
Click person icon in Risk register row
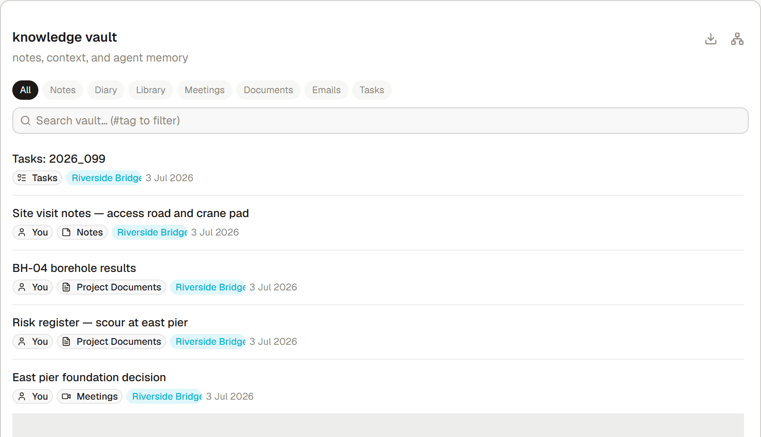[x=22, y=341]
